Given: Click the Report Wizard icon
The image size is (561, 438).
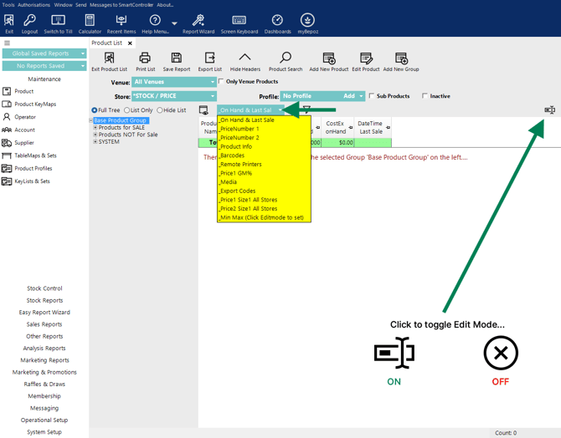Looking at the screenshot, I should 198,20.
